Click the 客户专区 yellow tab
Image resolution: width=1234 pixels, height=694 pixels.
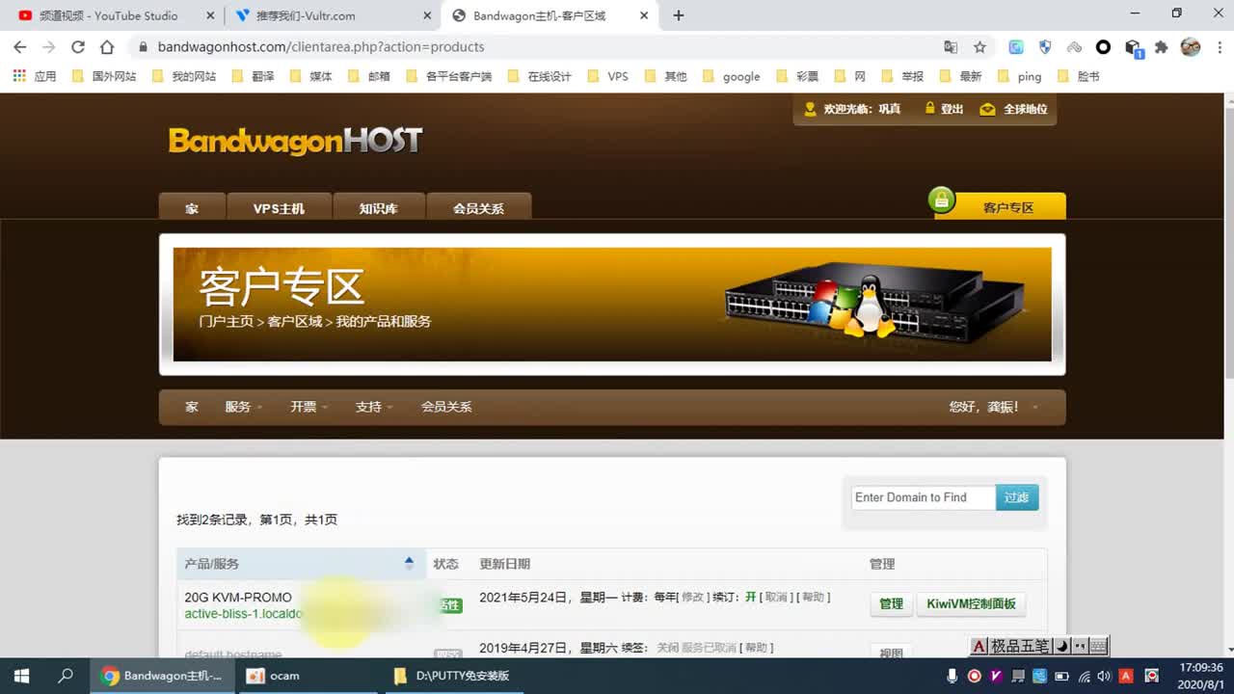pyautogui.click(x=1001, y=206)
